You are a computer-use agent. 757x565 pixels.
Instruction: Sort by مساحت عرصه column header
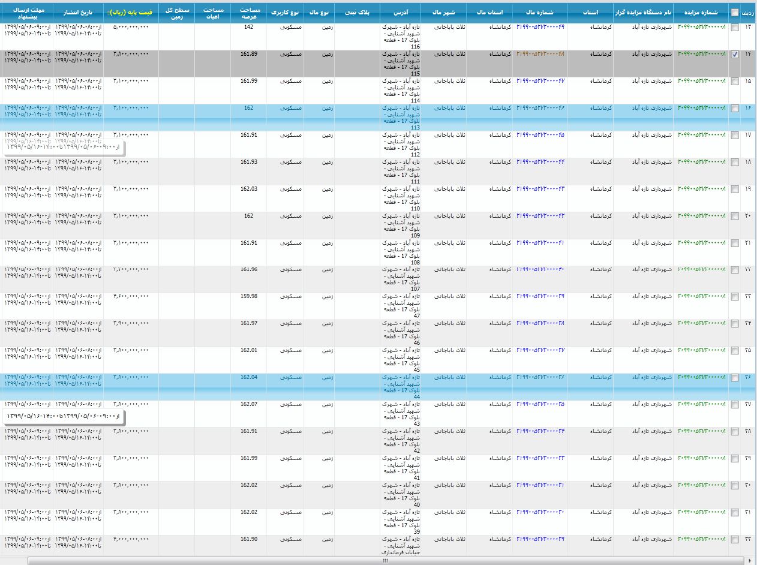(x=248, y=13)
